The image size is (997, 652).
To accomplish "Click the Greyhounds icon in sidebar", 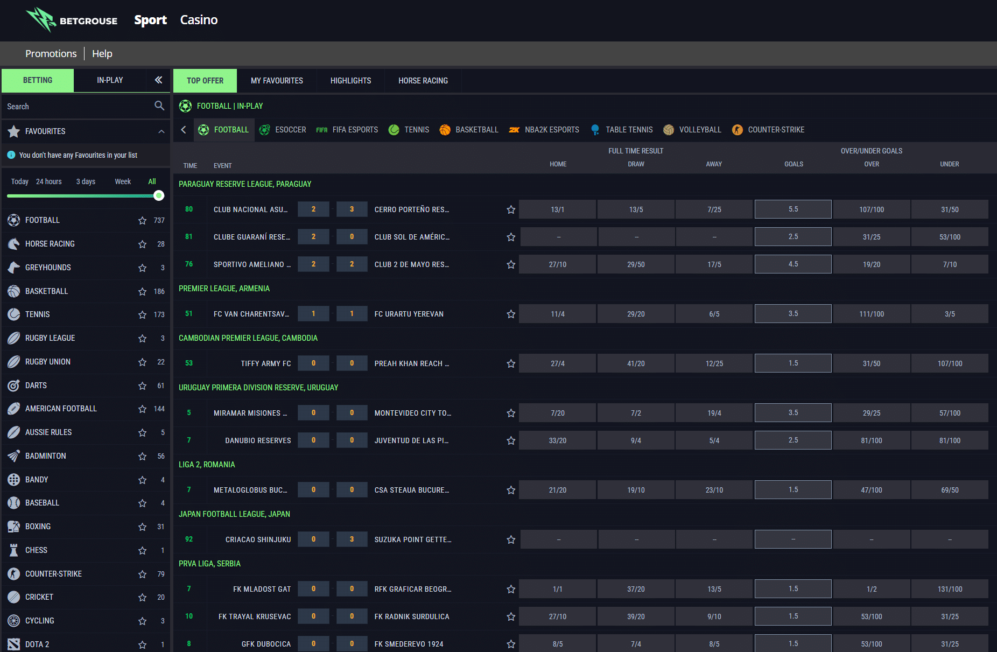I will pos(14,268).
